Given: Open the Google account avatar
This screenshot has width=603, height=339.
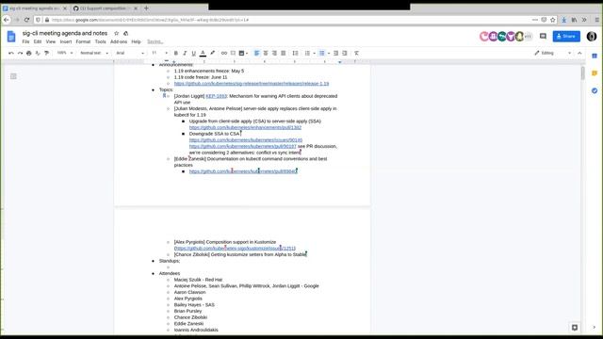Looking at the screenshot, I should coord(592,36).
